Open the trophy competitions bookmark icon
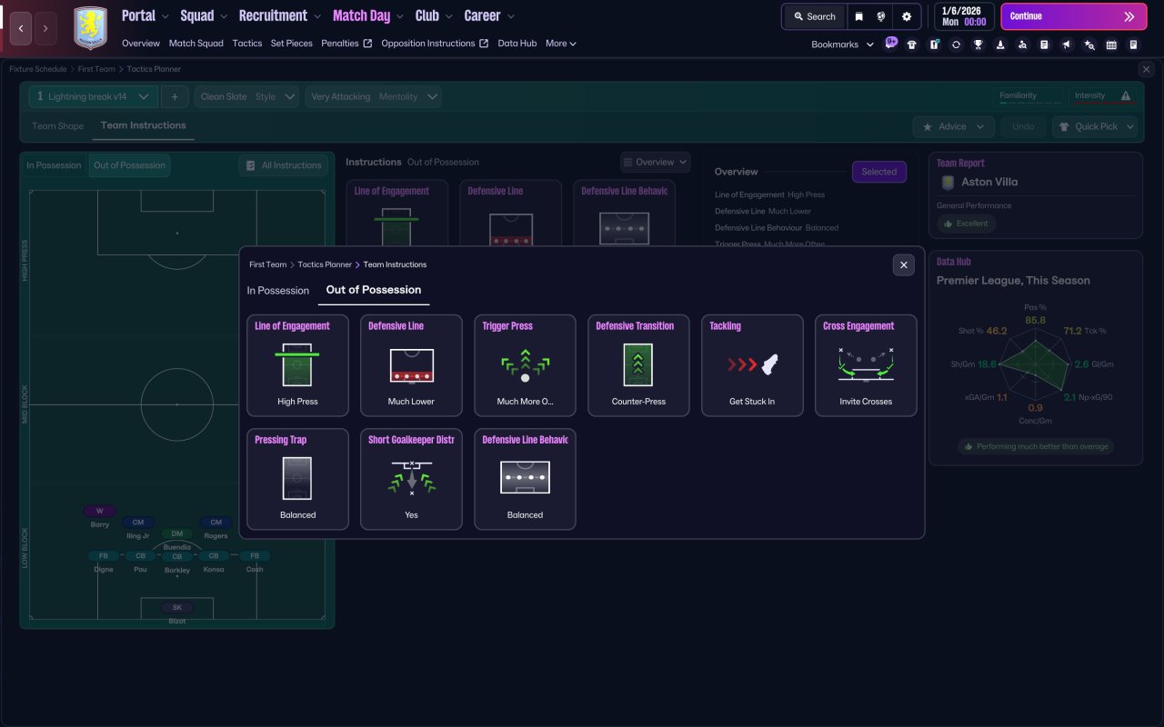Screen dimensions: 1164x727 pyautogui.click(x=978, y=45)
